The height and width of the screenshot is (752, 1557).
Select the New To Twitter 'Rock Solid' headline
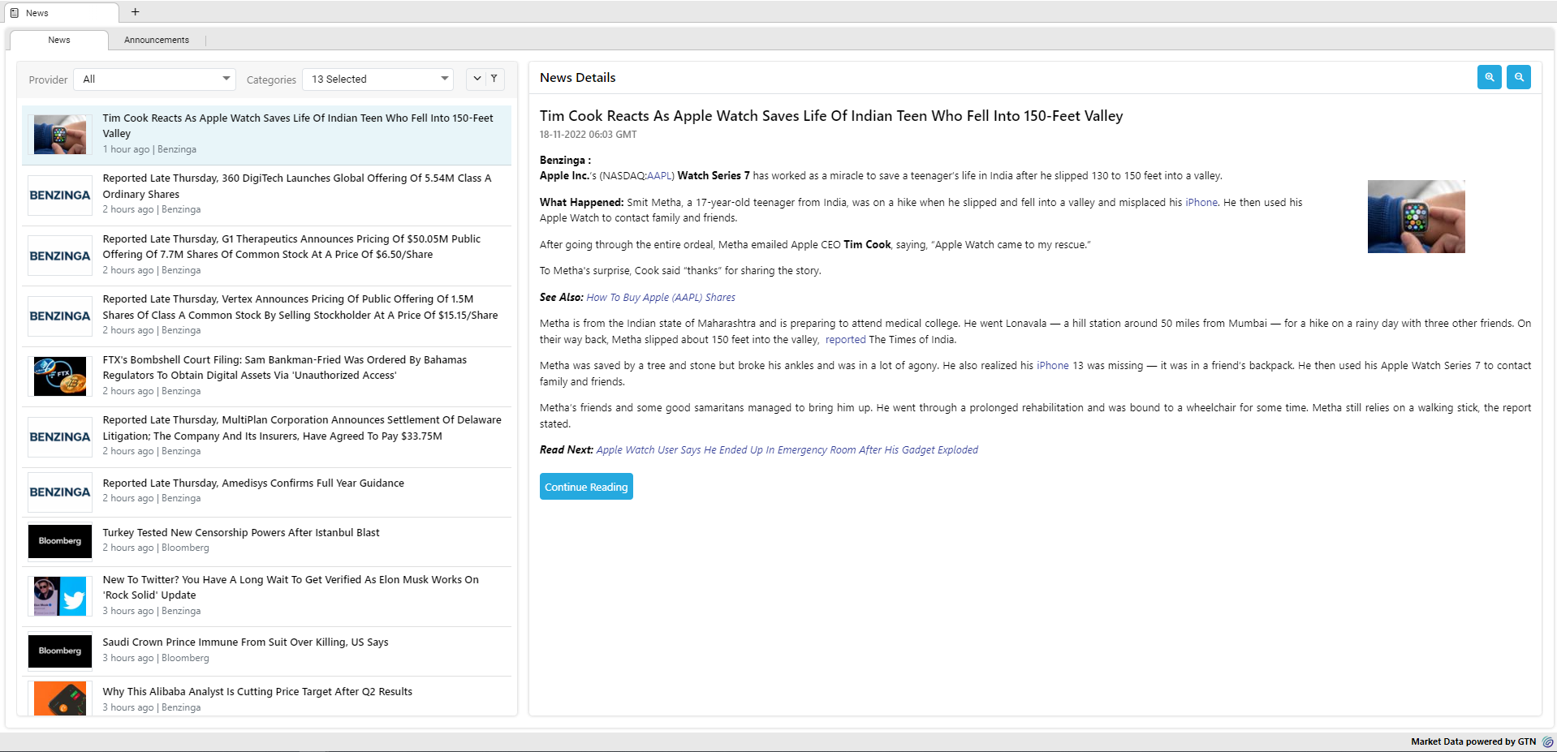tap(291, 587)
